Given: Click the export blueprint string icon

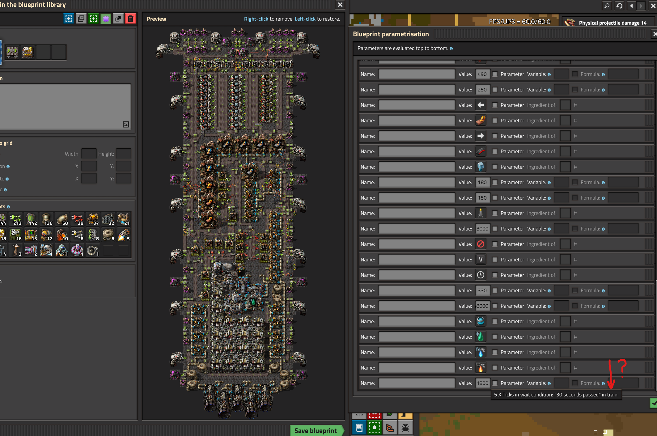Looking at the screenshot, I should pos(118,19).
